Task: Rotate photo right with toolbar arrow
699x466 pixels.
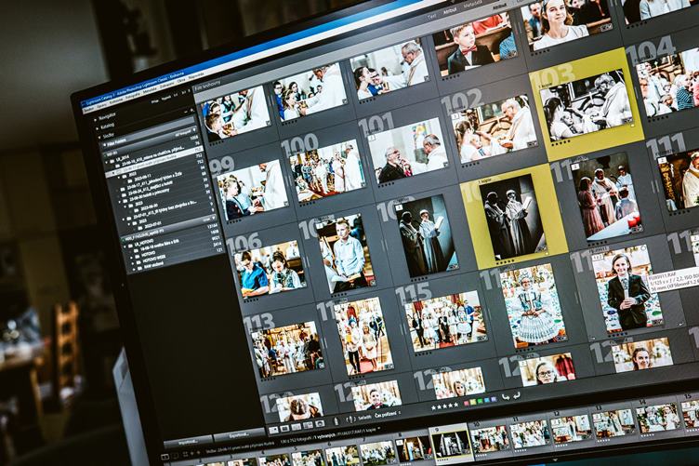Action: pos(516,395)
